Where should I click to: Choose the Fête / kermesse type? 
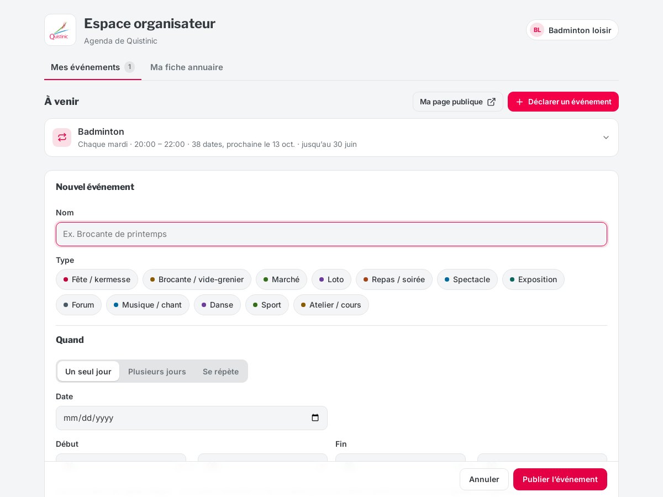97,279
